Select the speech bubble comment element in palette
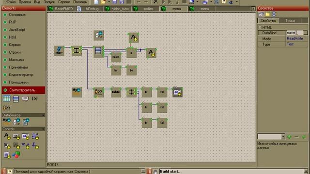 (25, 99)
